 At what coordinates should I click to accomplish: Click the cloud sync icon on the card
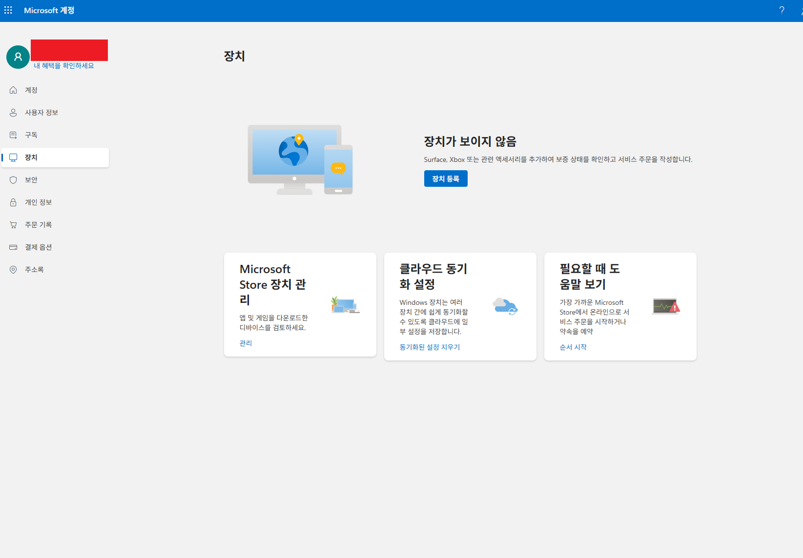coord(505,306)
